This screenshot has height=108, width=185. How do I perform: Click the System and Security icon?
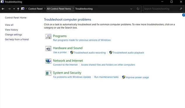point(48,73)
